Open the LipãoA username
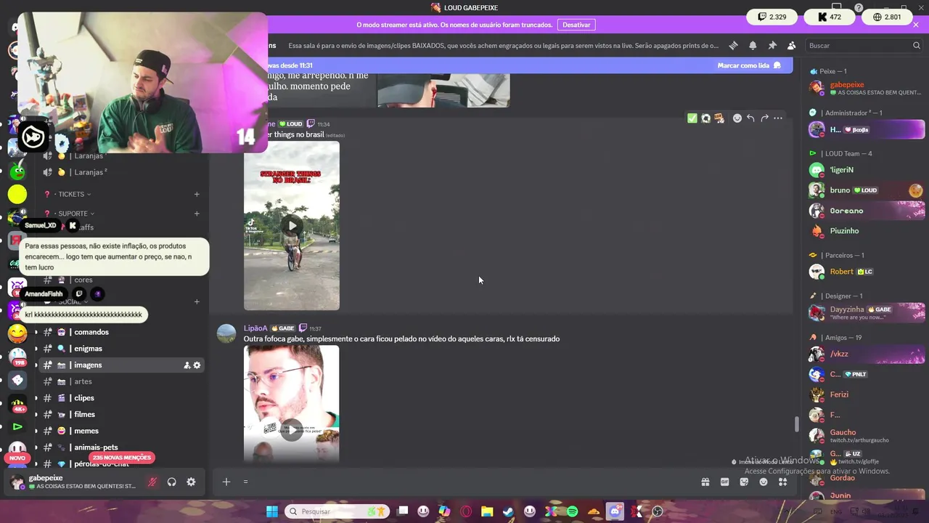 pos(255,328)
